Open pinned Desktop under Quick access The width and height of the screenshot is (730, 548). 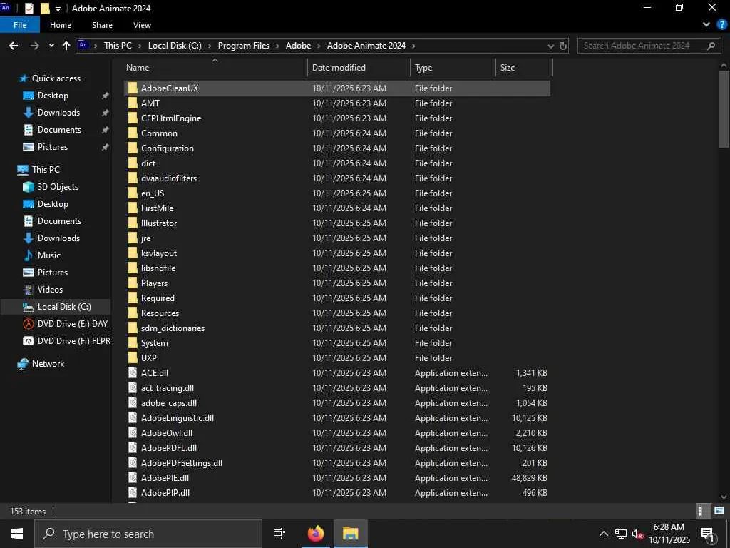(x=53, y=96)
